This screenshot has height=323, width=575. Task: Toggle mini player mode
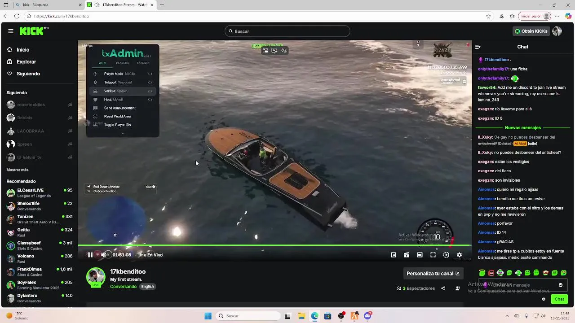pos(394,255)
